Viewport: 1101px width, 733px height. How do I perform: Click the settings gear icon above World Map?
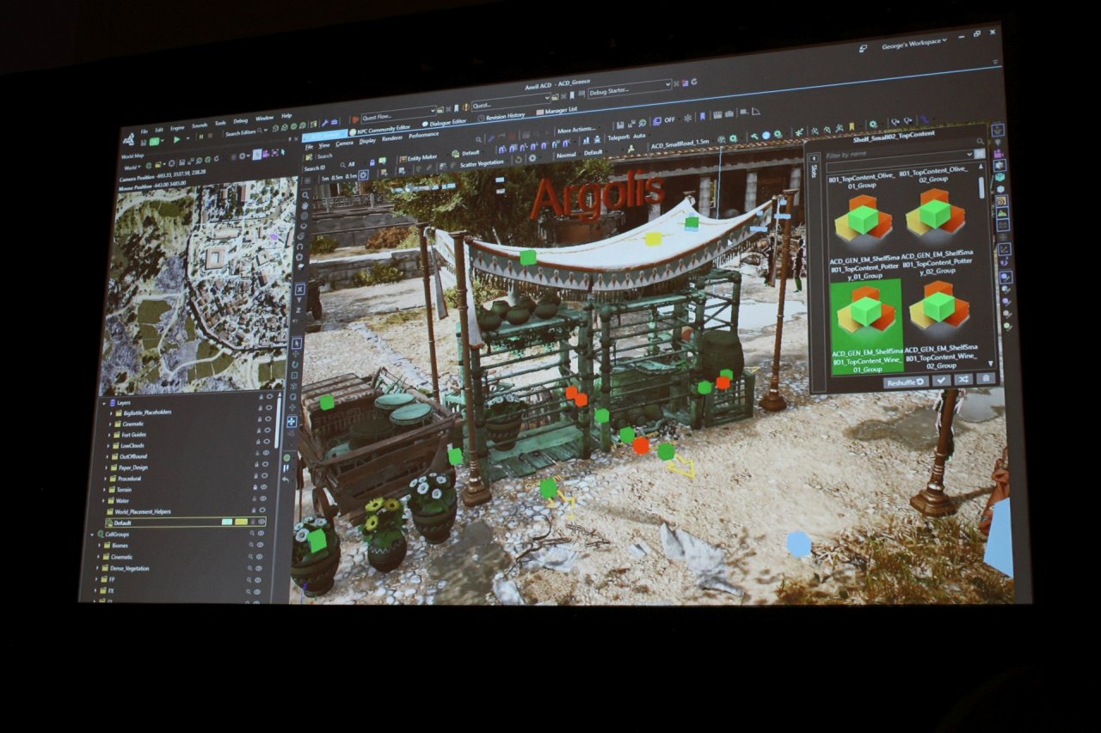(x=242, y=156)
